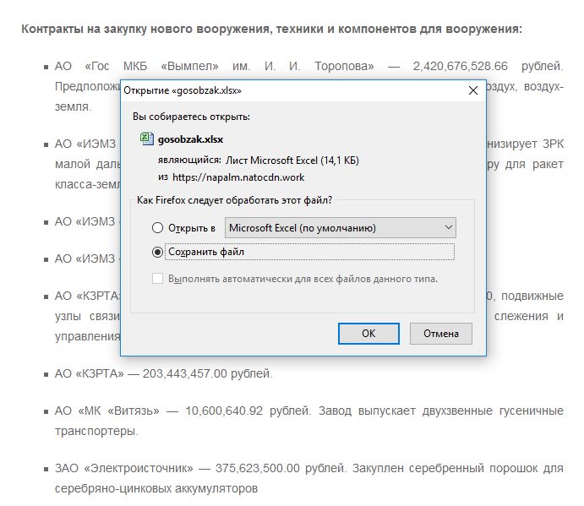Click list item 'АО «КЗРТА» — 203,443,457.00 рублей'
This screenshot has width=584, height=506.
(163, 373)
